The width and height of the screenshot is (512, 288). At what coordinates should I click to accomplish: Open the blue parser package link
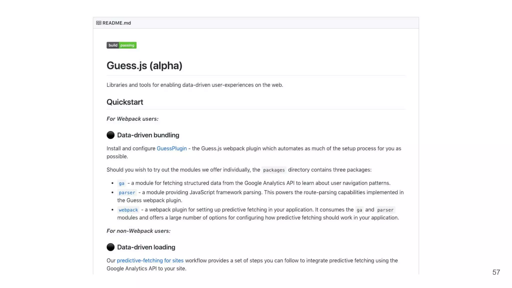[x=127, y=192]
